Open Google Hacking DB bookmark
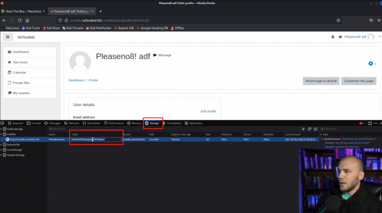 click(152, 28)
